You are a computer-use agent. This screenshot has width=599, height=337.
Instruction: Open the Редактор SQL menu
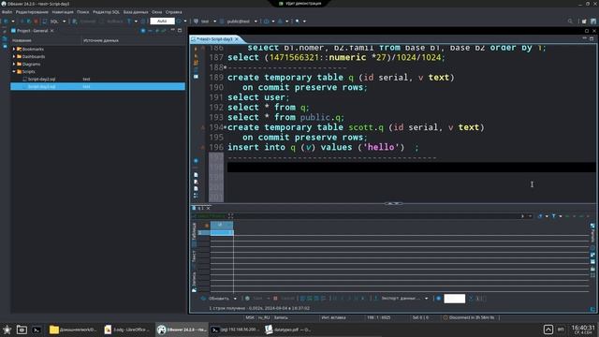106,12
